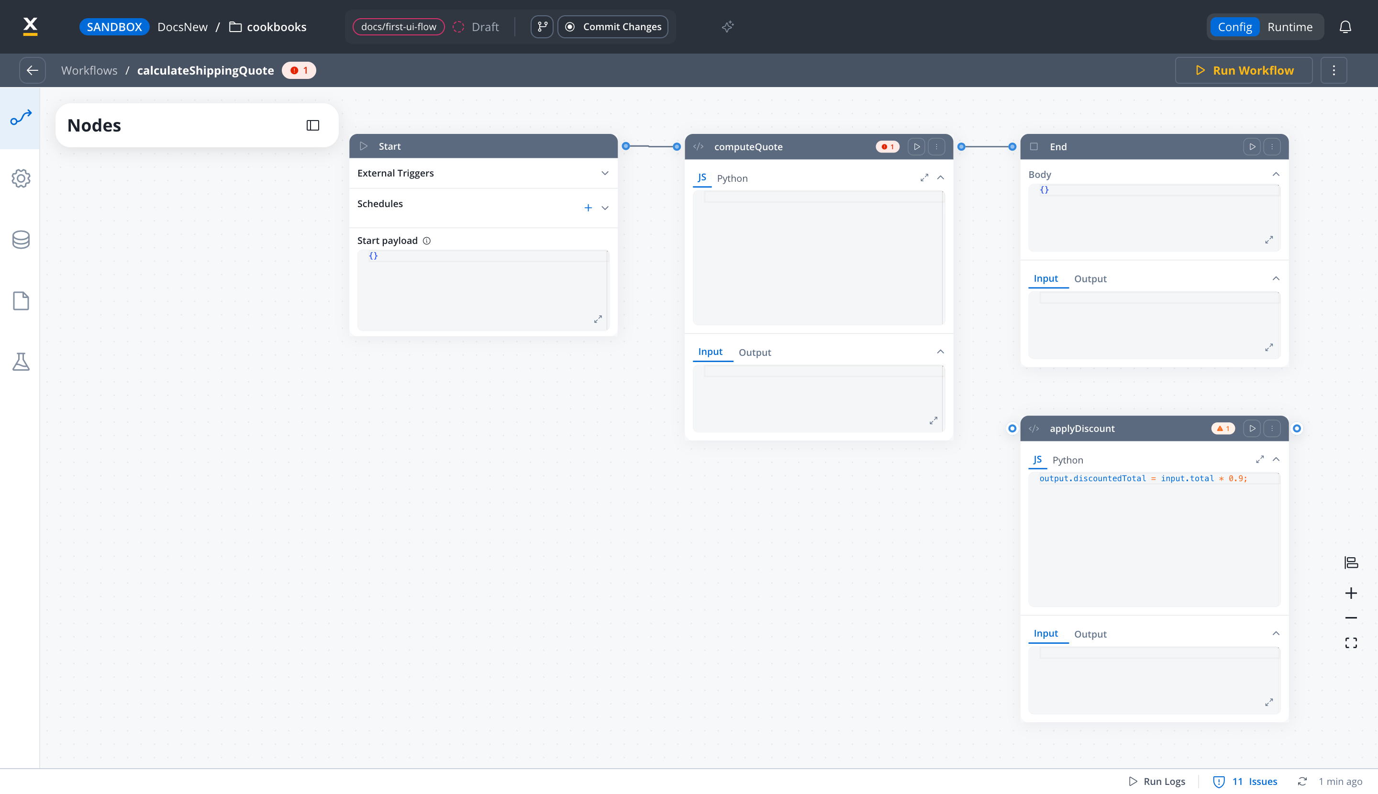The image size is (1378, 794).
Task: Expand the Schedules section chevron
Action: click(605, 208)
